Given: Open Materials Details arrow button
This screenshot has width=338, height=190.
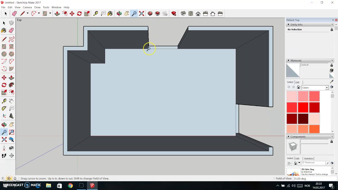Looking at the screenshot, I should [332, 87].
